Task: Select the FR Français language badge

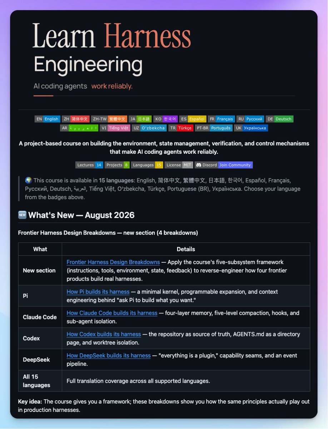Action: pos(221,119)
